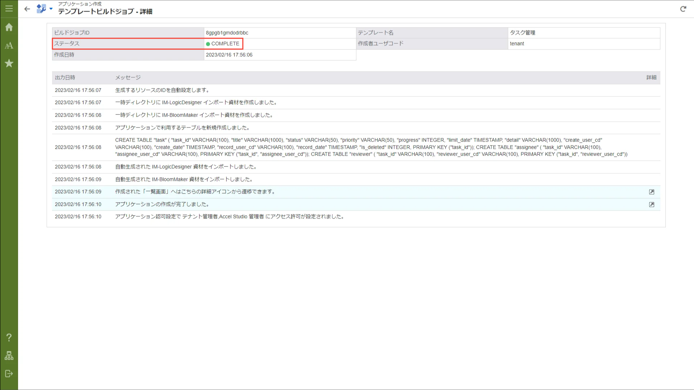Open help via the question mark icon

click(x=9, y=338)
